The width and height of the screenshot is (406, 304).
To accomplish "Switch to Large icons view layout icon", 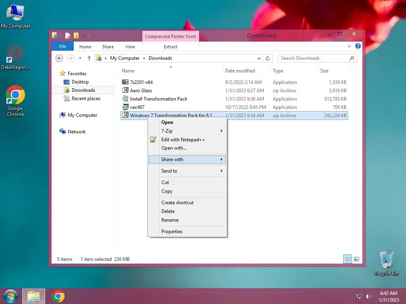I will click(x=356, y=259).
